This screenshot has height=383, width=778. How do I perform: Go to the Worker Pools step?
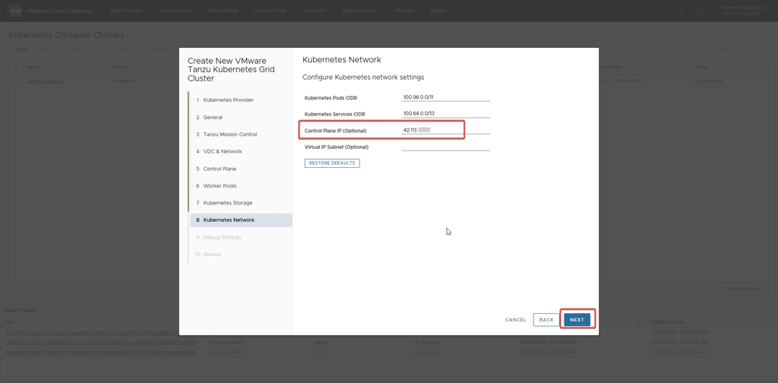tap(220, 186)
